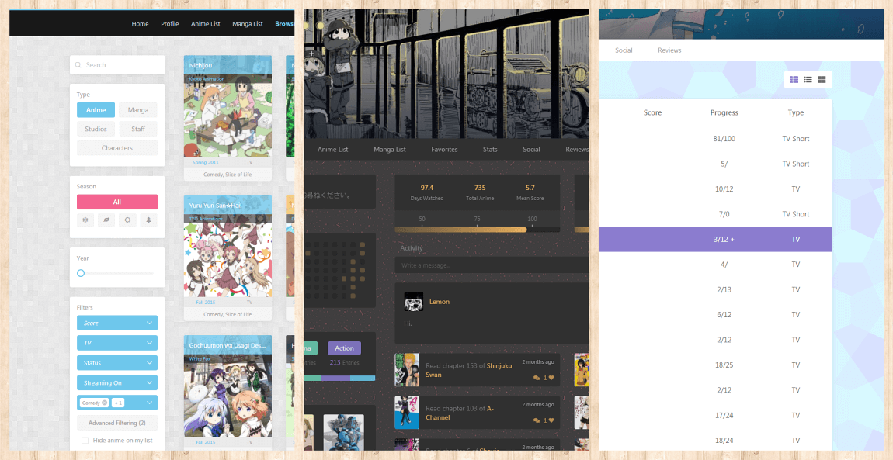Sort list by Progress column header

coord(724,112)
